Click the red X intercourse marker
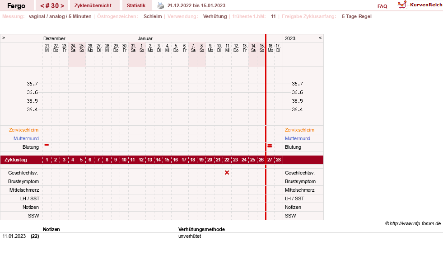This screenshot has height=274, width=443. [227, 172]
